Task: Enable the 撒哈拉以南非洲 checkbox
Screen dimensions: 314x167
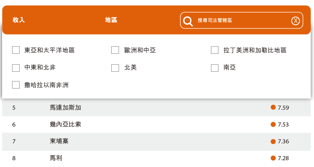Action: click(16, 85)
